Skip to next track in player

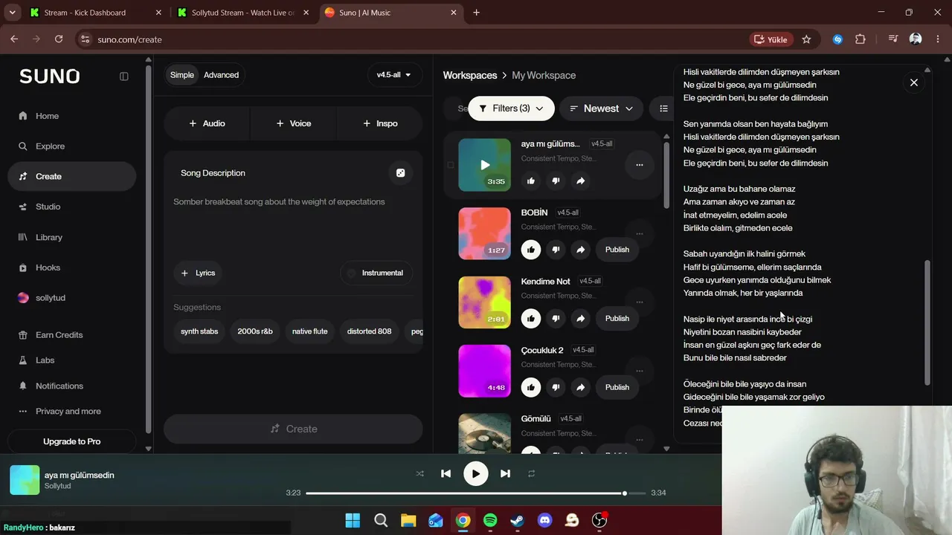[x=505, y=473]
